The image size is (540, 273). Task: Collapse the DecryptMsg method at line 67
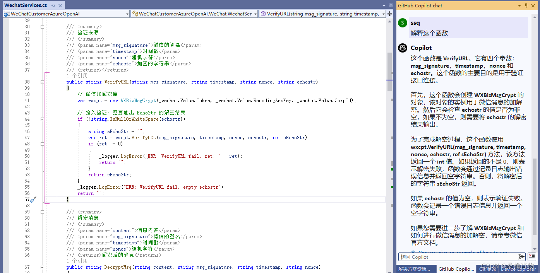click(42, 267)
